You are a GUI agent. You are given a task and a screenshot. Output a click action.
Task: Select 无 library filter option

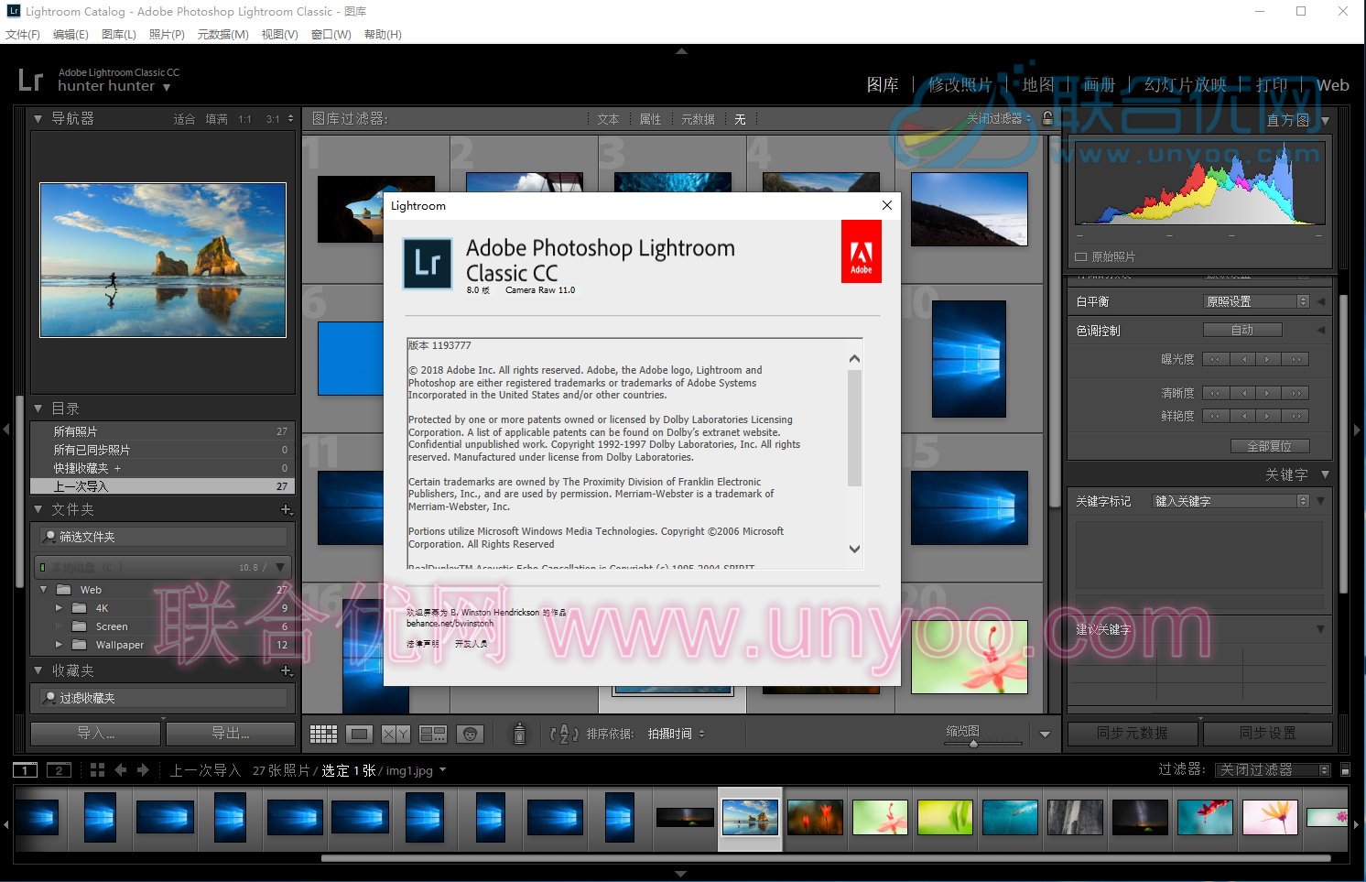(740, 119)
